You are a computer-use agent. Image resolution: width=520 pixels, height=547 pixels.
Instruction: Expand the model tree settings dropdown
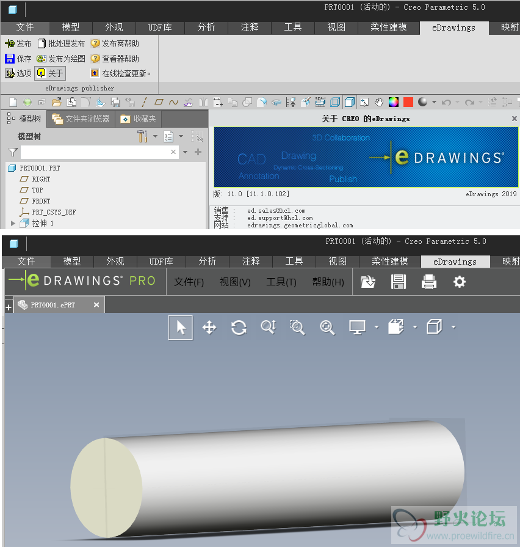click(x=156, y=136)
